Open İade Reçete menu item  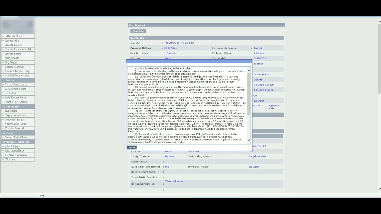[x=12, y=58]
